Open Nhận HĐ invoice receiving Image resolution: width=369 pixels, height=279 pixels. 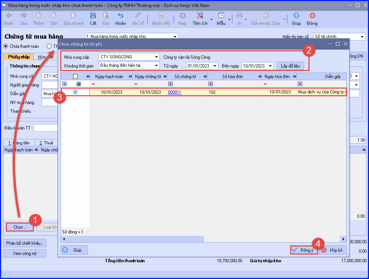[x=161, y=19]
